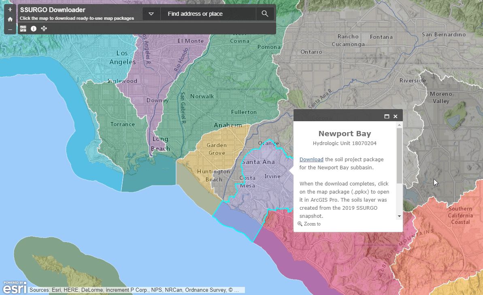The height and width of the screenshot is (295, 483).
Task: Click the El Monte map label
Action: (191, 41)
